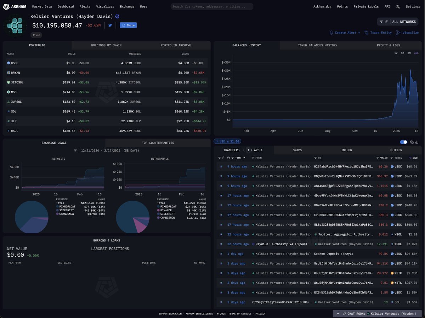Click Visualize link

coord(407,33)
